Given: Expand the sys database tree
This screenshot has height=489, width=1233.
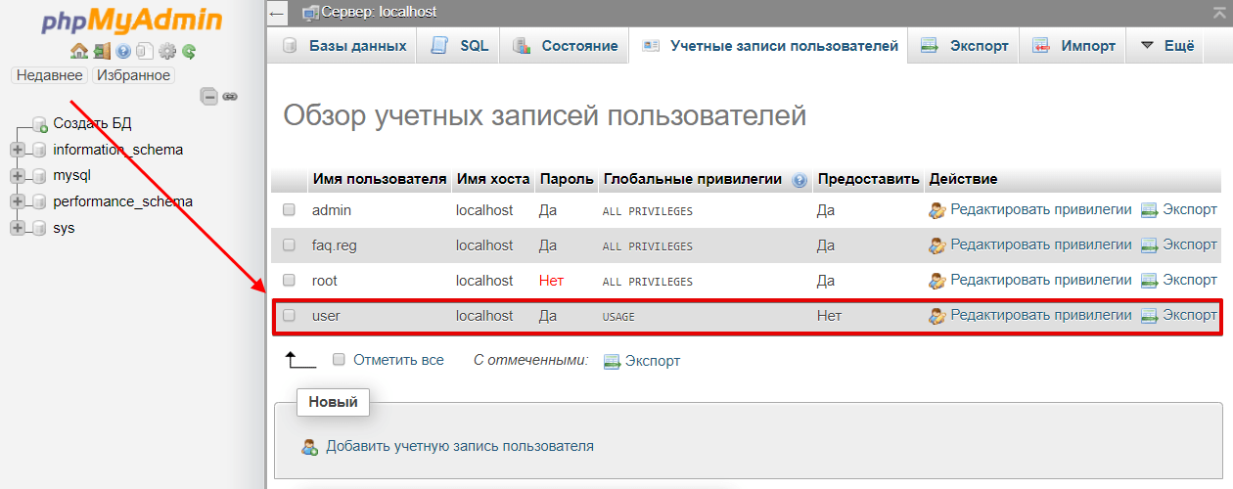Looking at the screenshot, I should 17,228.
